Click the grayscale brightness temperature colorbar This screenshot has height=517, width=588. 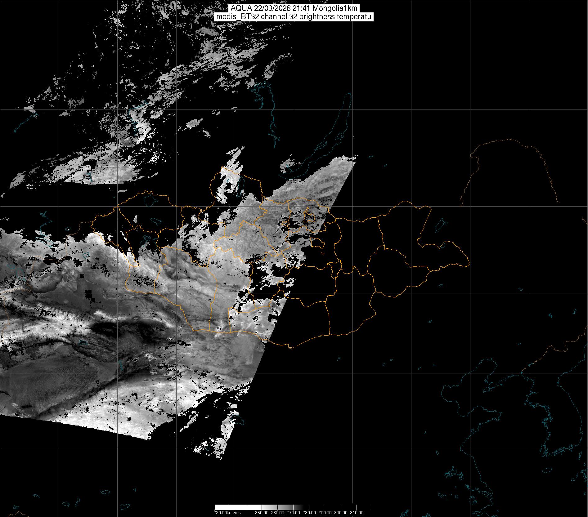[x=293, y=507]
